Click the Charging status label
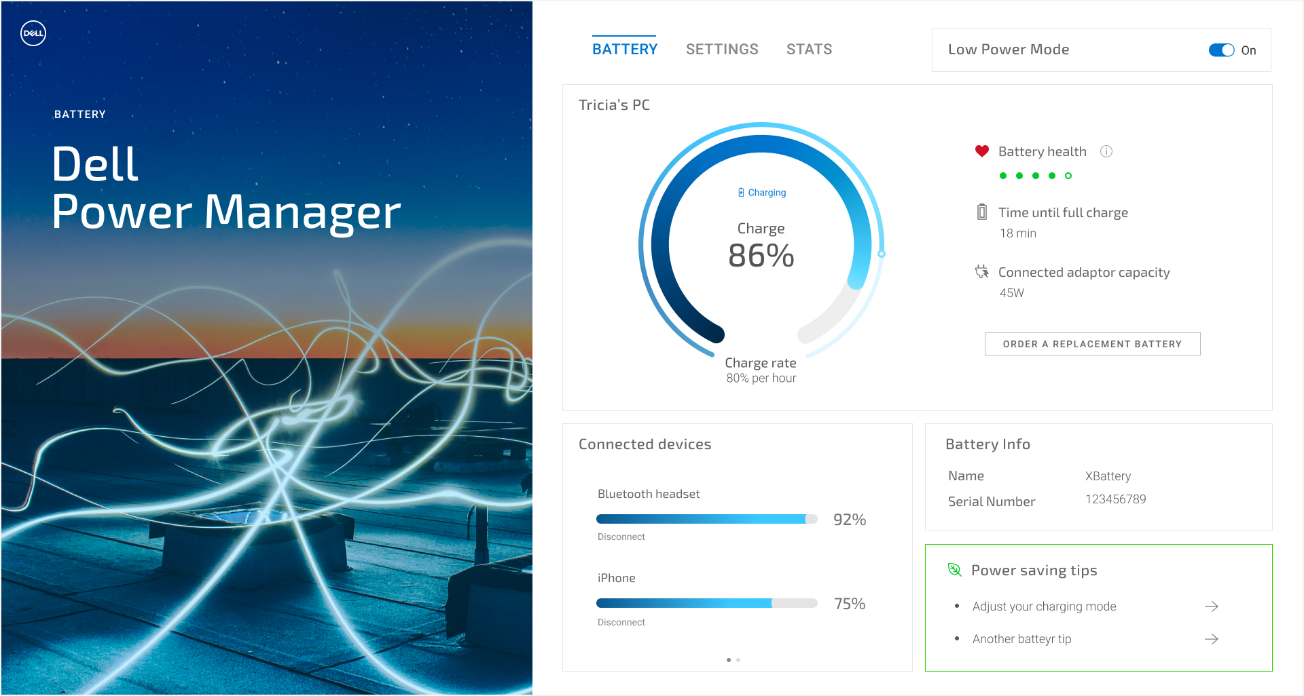The width and height of the screenshot is (1304, 696). pos(767,193)
